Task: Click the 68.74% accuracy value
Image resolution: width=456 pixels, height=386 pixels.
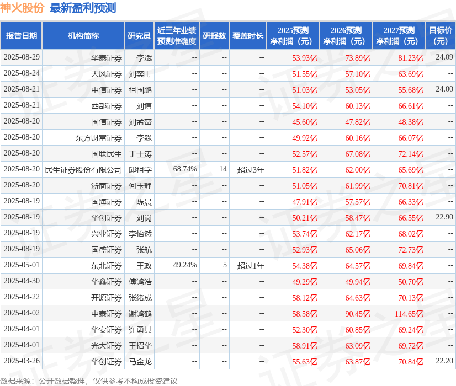Action: click(185, 169)
